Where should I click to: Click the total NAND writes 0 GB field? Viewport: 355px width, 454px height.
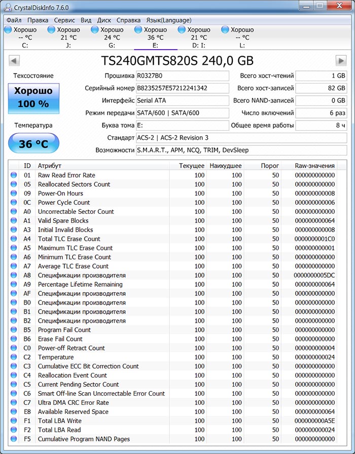[x=321, y=100]
